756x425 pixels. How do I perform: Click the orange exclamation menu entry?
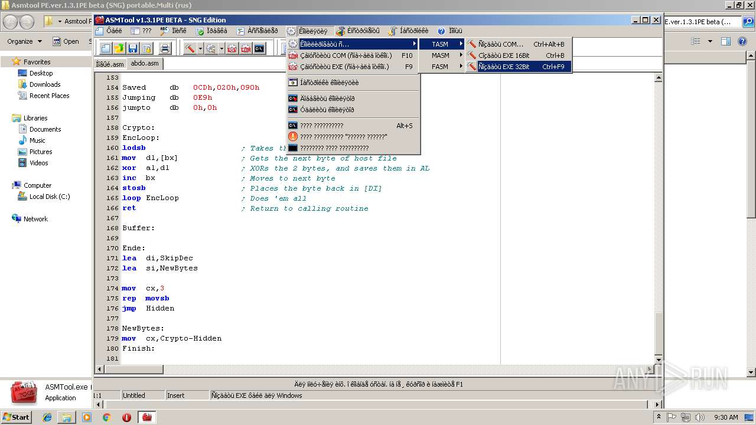(353, 137)
